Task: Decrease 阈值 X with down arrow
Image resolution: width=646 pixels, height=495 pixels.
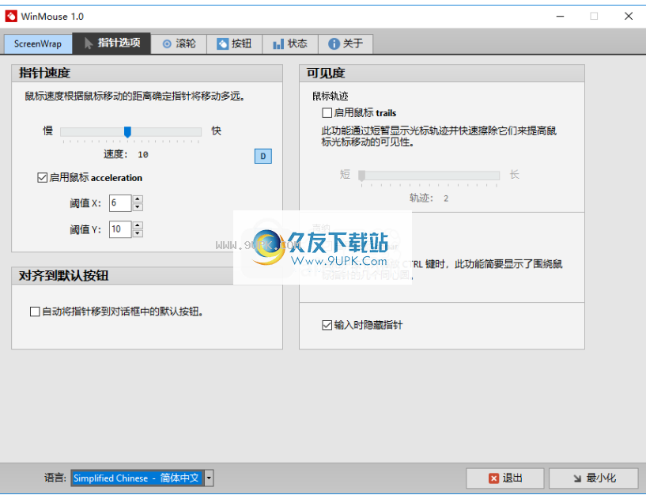Action: [138, 207]
